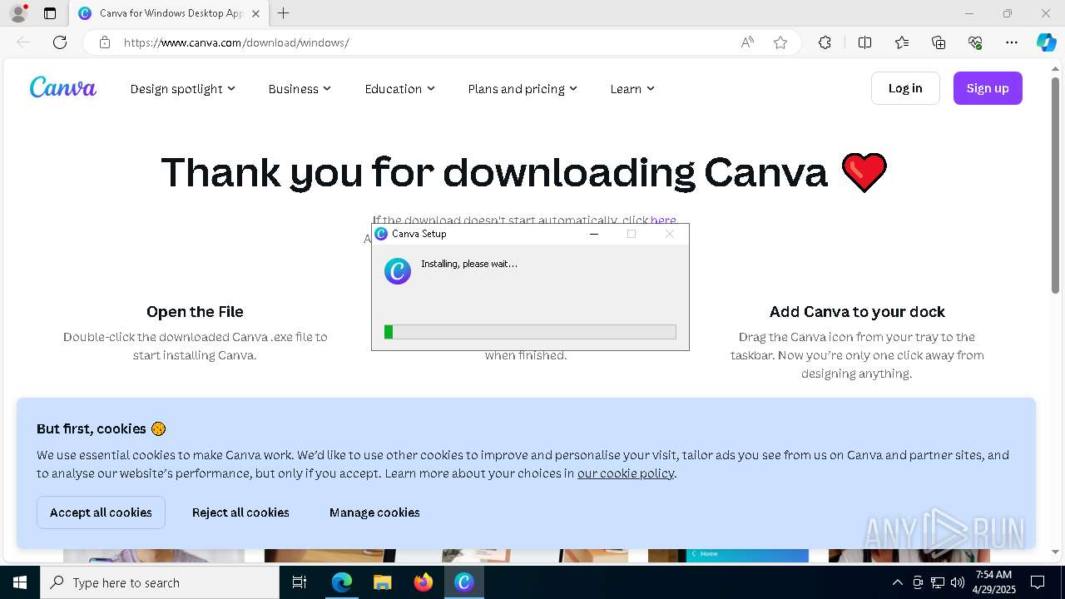
Task: Select the Canva for Windows Desktop App tab
Action: click(x=169, y=13)
